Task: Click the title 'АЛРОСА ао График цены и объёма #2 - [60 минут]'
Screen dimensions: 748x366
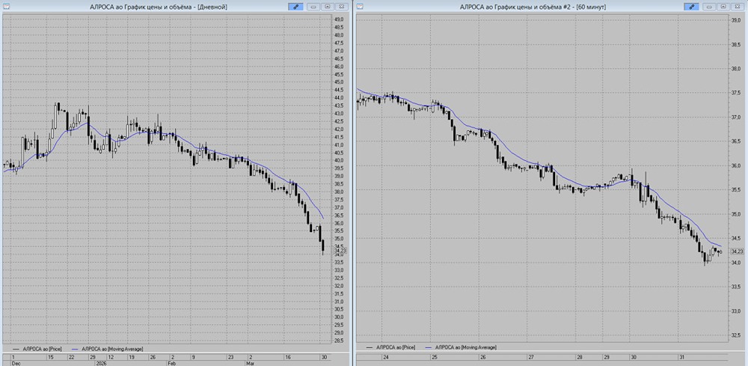Action: pos(533,7)
